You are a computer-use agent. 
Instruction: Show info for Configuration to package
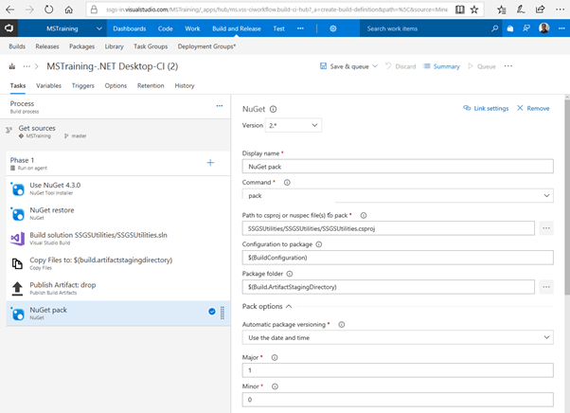pyautogui.click(x=319, y=244)
